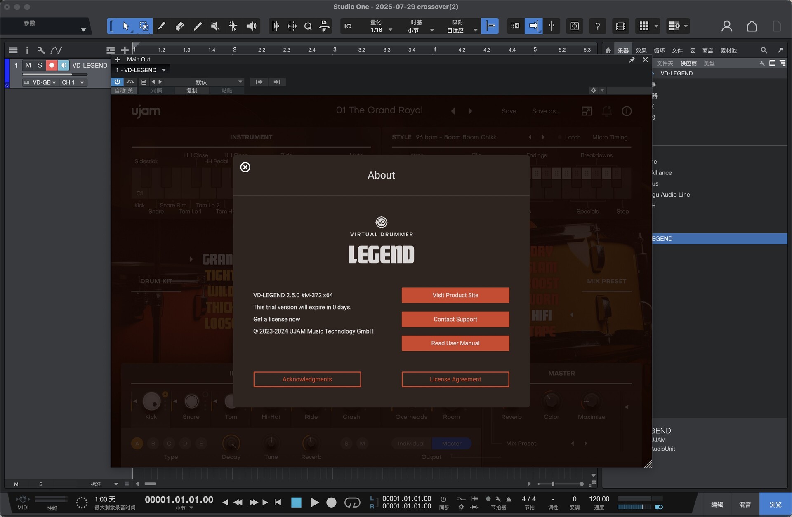
Task: Open the 标准 dropdown
Action: (104, 484)
